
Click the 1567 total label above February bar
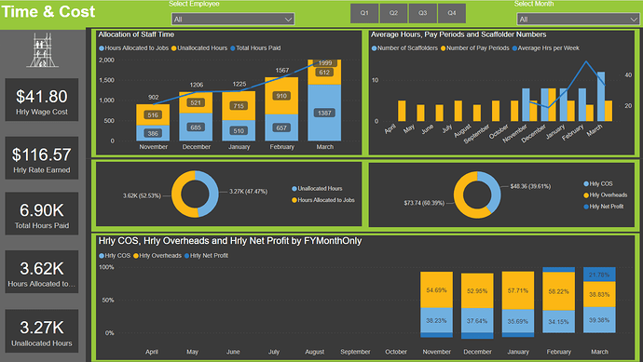[x=282, y=71]
